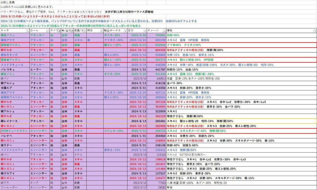Select the damage cell 77503

point(156,183)
